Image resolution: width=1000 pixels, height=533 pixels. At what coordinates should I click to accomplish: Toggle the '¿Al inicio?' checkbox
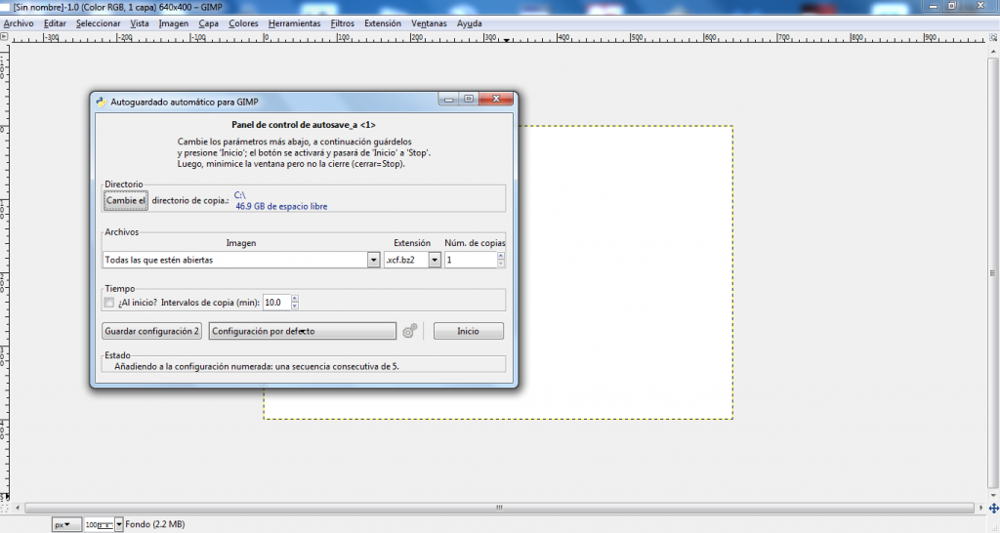(x=109, y=303)
